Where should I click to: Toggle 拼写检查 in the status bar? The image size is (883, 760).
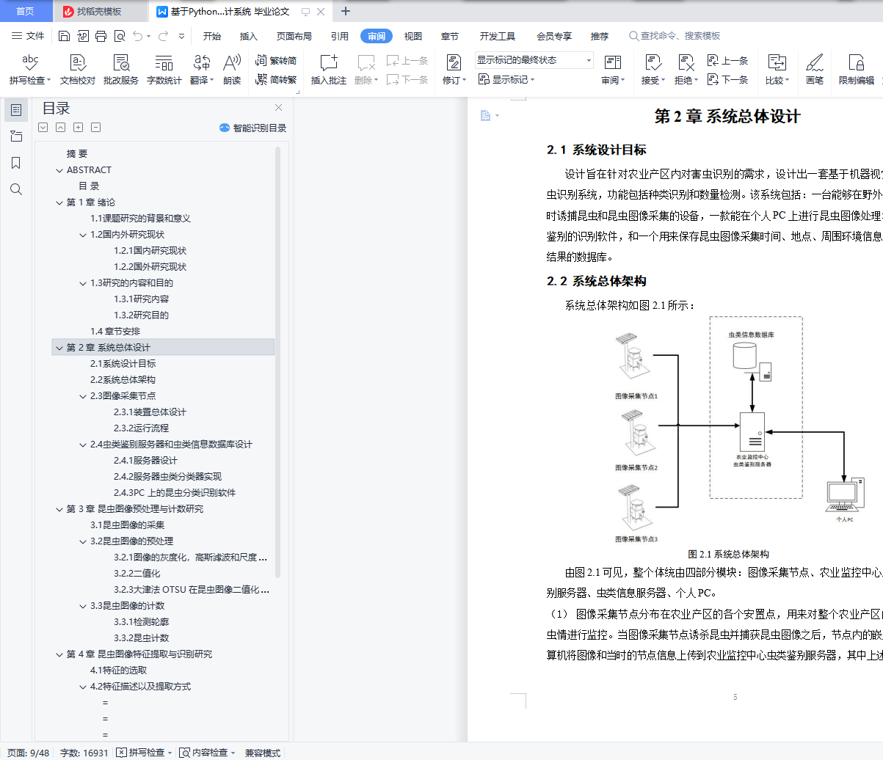[x=144, y=753]
